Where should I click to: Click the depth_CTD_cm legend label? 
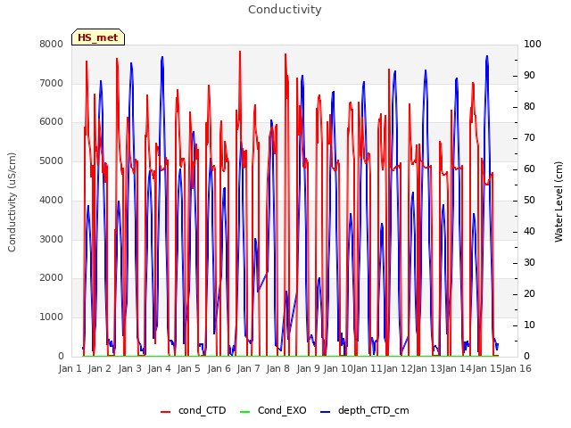pos(373,410)
